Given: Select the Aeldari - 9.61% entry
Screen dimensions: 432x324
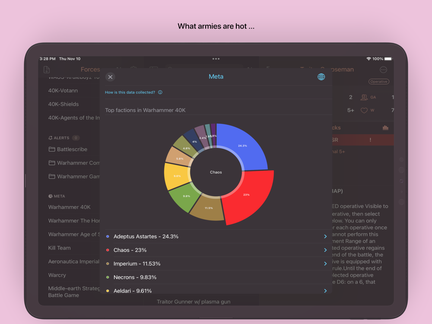Looking at the screenshot, I should [x=216, y=290].
